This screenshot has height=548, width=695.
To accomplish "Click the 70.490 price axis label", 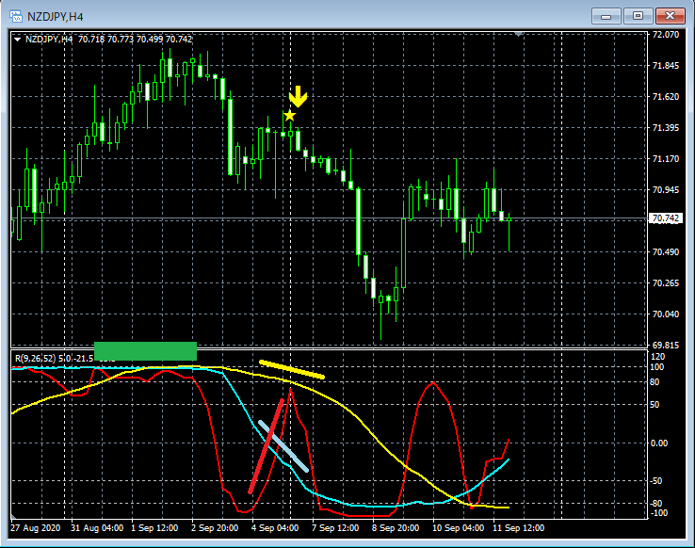I will 665,251.
